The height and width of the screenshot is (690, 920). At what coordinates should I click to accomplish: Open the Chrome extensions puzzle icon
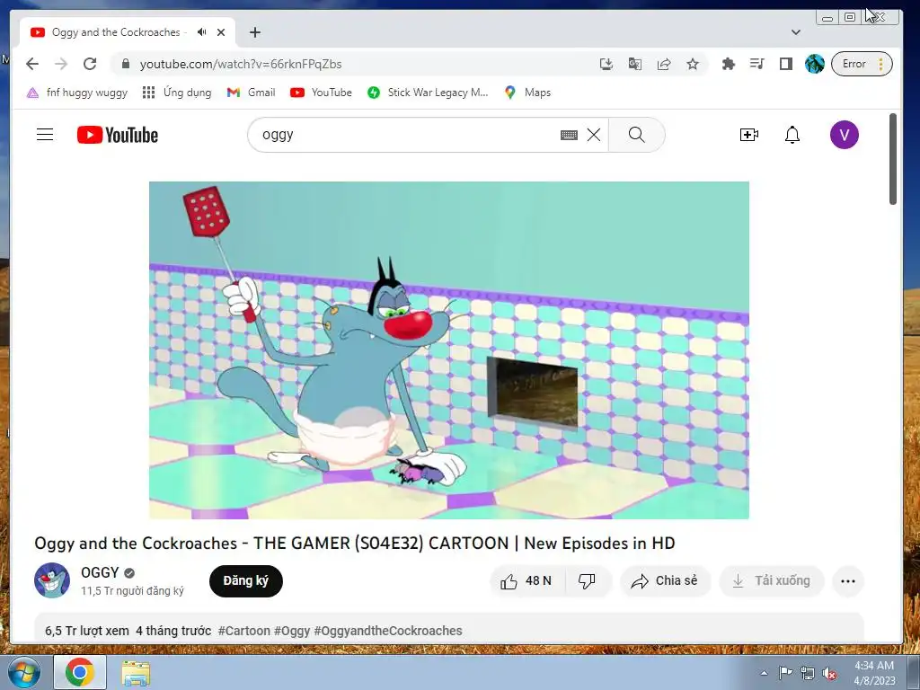[x=728, y=64]
